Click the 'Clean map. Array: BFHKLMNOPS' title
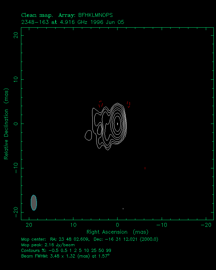The width and height of the screenshot is (216, 270). (67, 15)
